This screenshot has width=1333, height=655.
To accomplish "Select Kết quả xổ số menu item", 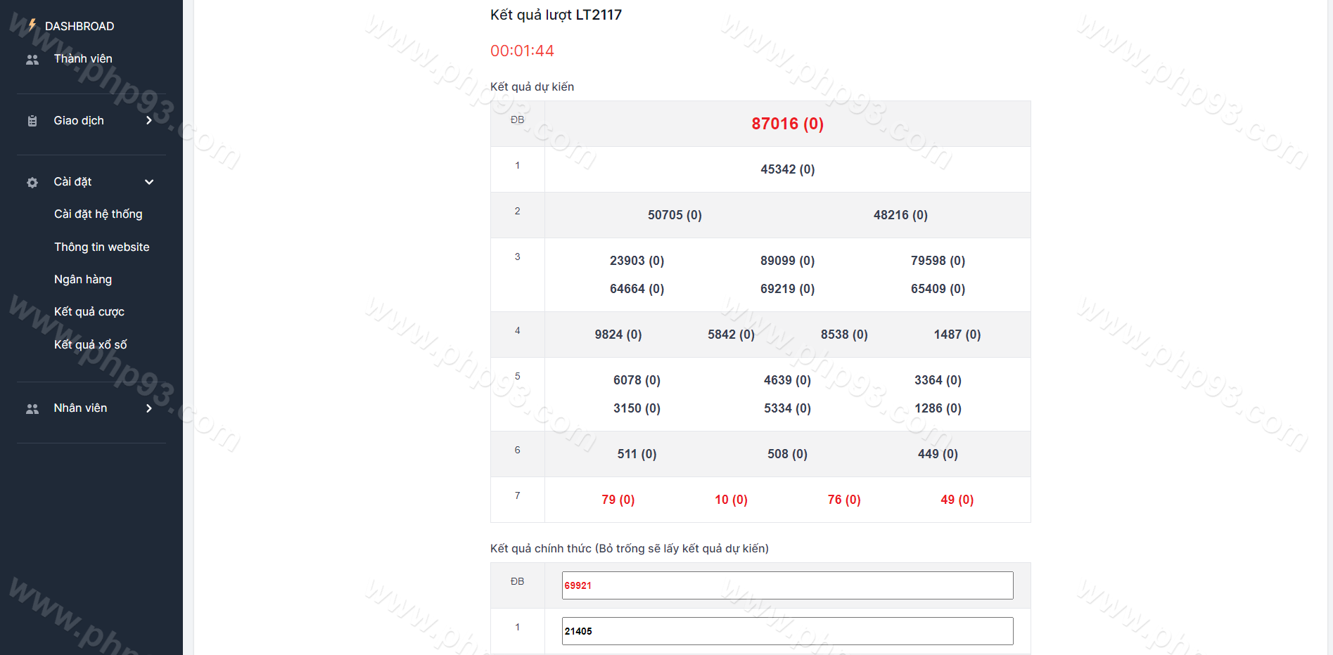I will [x=90, y=344].
